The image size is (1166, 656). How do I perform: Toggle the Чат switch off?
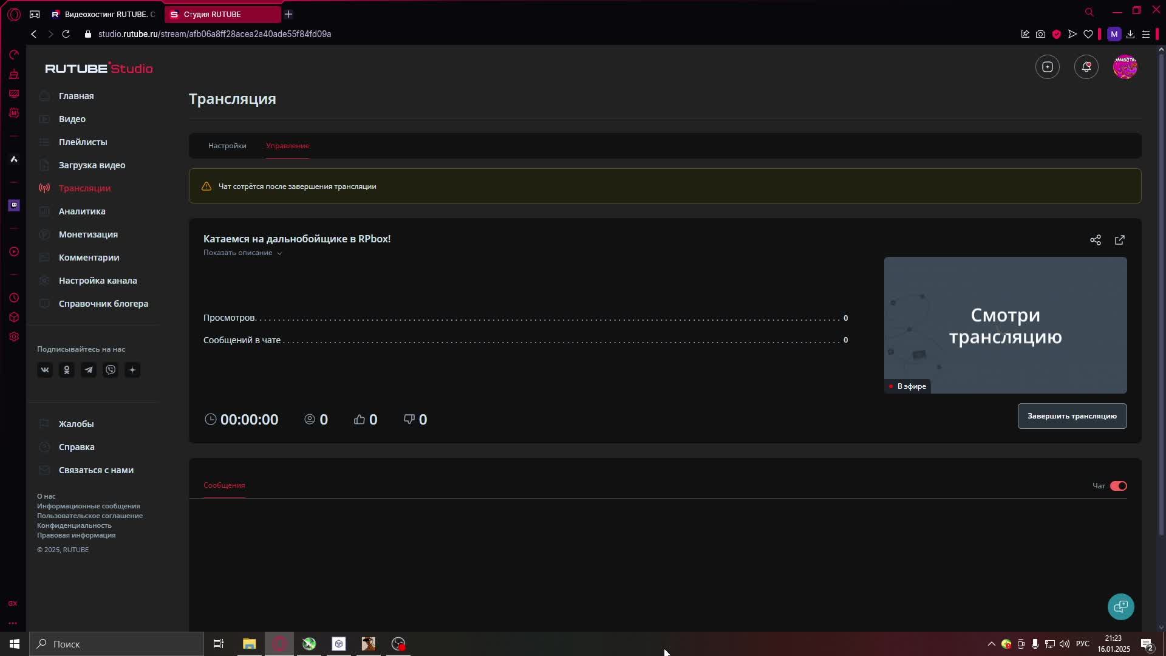[1118, 486]
